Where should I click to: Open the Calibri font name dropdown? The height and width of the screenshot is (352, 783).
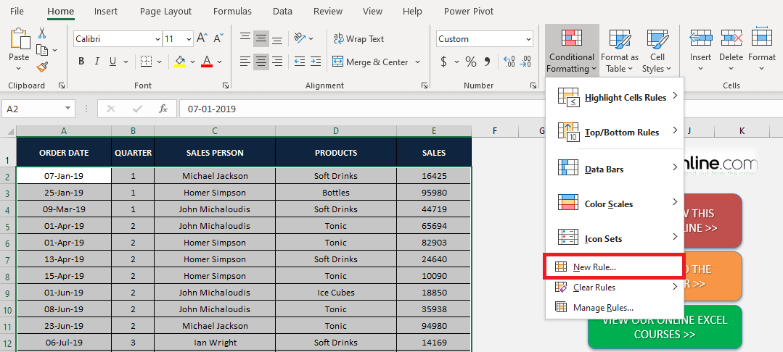coord(157,39)
